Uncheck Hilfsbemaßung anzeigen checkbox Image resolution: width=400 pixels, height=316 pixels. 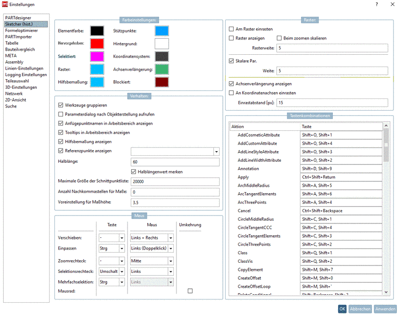coord(60,142)
